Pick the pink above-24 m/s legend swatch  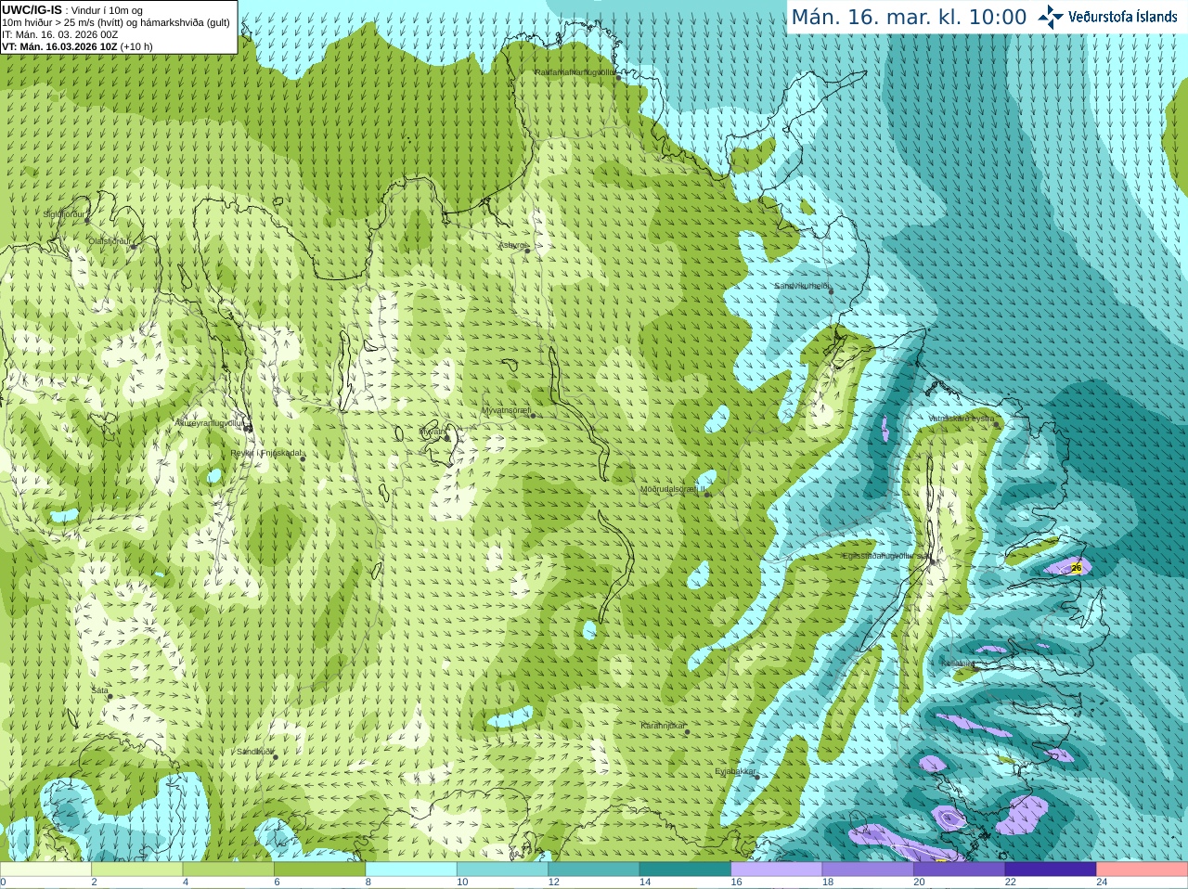1143,870
